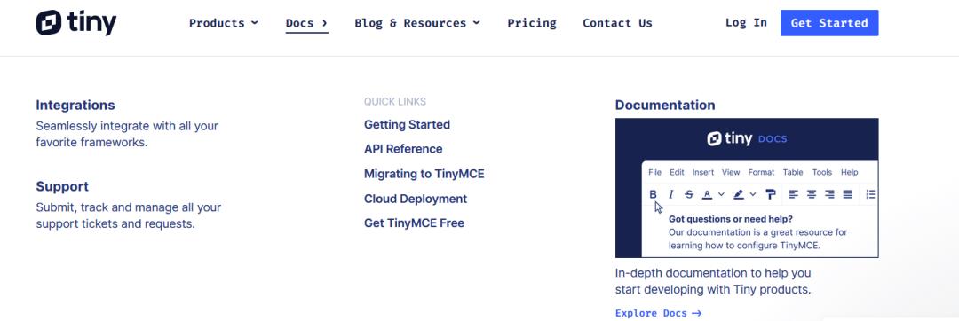Open the Cloud Deployment quick link
959x321 pixels.
click(416, 199)
